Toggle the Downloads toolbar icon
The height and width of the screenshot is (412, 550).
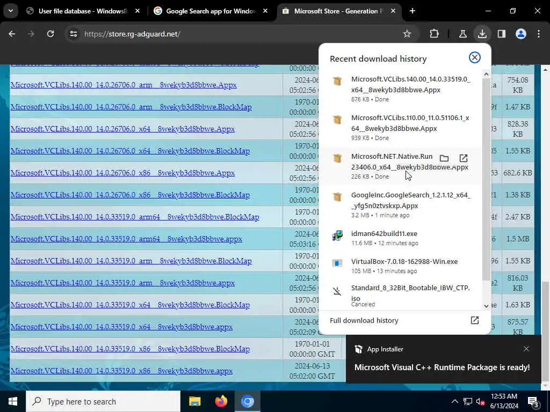click(x=482, y=34)
